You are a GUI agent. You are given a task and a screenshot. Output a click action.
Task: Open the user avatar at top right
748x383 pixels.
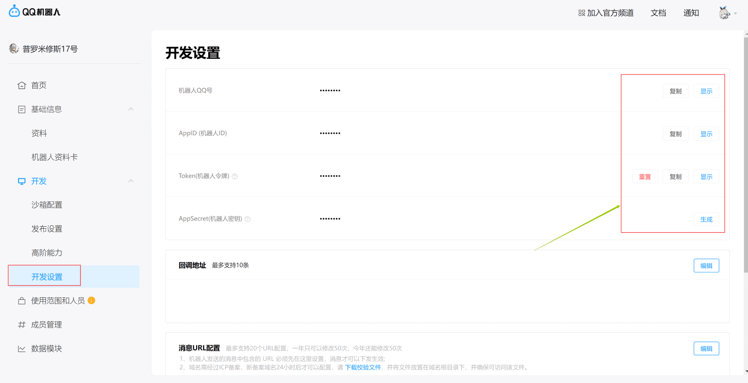pyautogui.click(x=724, y=13)
